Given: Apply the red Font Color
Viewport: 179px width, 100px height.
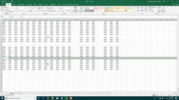Looking at the screenshot, I should tap(32, 11).
